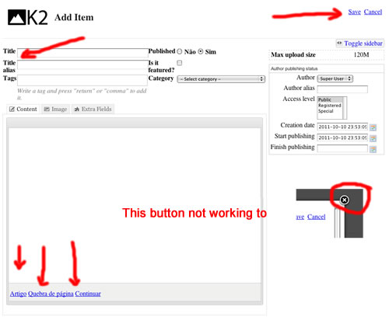Expand the Author Super User dropdown
Image resolution: width=389 pixels, height=317 pixels.
[335, 78]
